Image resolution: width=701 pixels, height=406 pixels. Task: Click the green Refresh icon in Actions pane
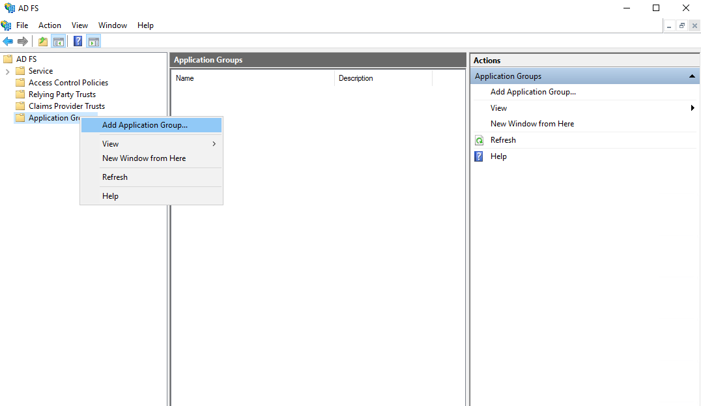point(479,140)
